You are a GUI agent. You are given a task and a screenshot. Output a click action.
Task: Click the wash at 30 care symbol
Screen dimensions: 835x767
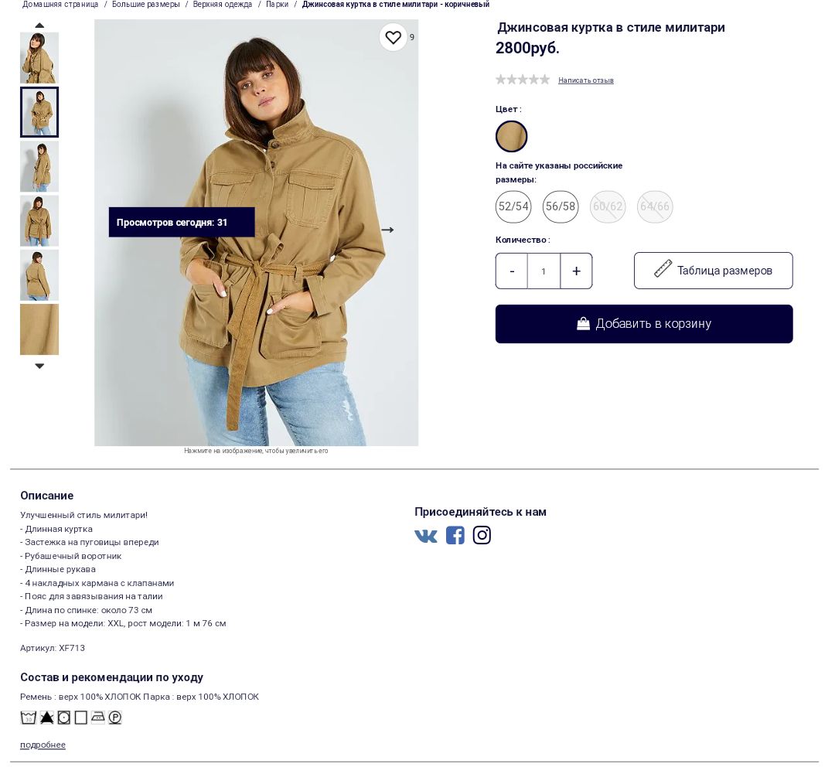(29, 718)
